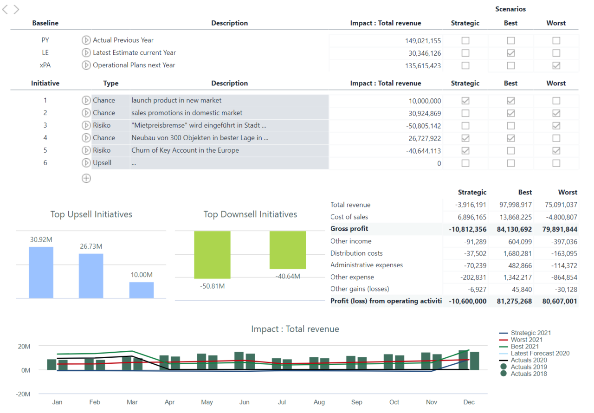Select the -50.81M downsell bar

212,255
